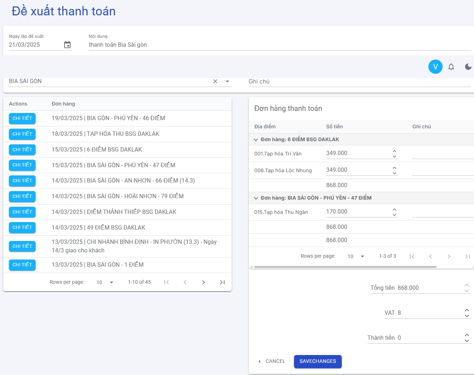The image size is (474, 375).
Task: Open the V user avatar menu
Action: click(436, 67)
